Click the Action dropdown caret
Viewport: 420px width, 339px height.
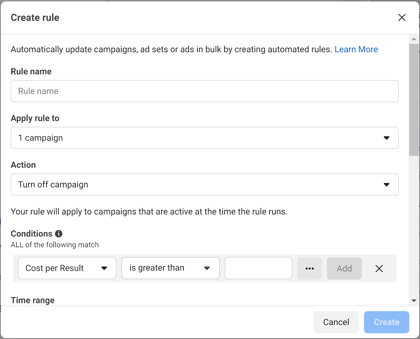[x=386, y=185]
